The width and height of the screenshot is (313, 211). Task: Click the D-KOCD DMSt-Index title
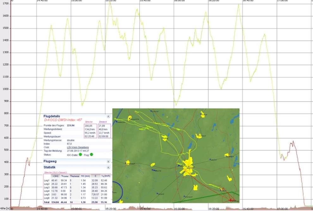(x=63, y=121)
